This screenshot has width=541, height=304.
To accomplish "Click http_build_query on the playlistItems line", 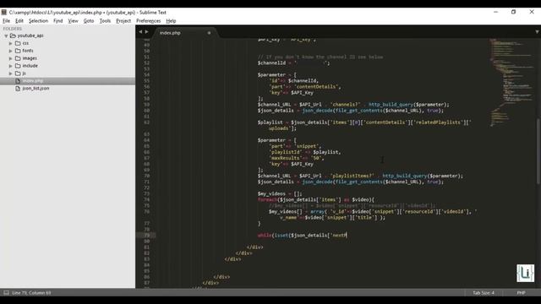I will pyautogui.click(x=405, y=176).
